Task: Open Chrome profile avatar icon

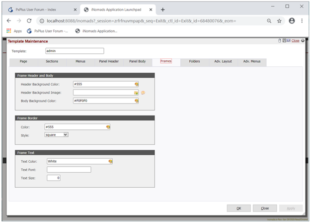Action: pos(292,21)
